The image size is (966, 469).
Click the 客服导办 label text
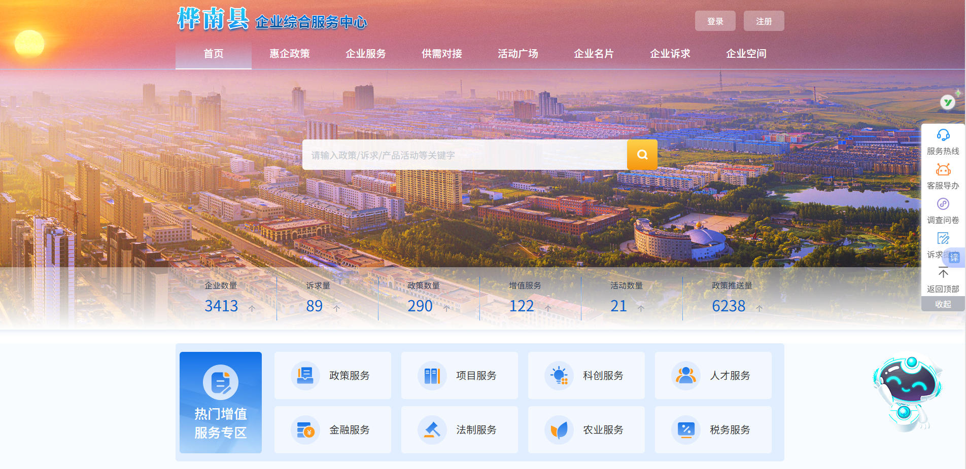[x=943, y=186]
